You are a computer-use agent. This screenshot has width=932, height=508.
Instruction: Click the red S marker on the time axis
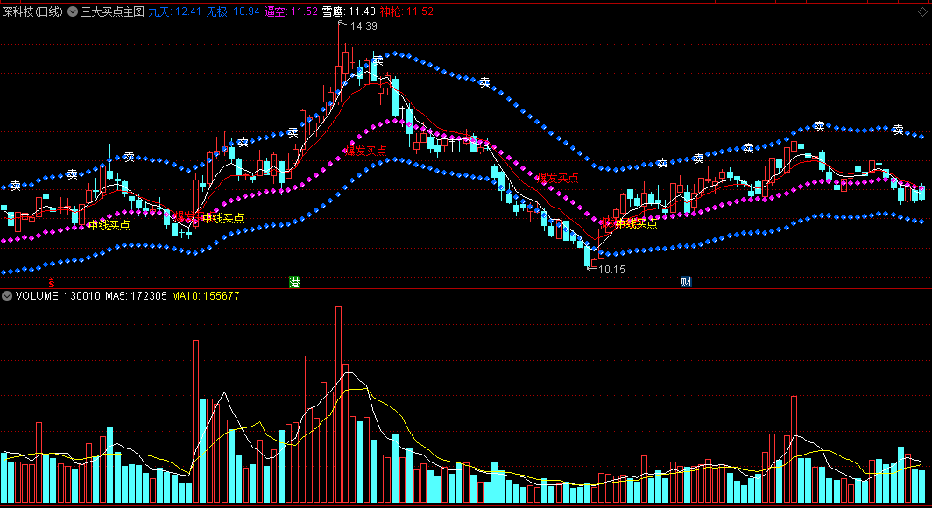pos(52,283)
